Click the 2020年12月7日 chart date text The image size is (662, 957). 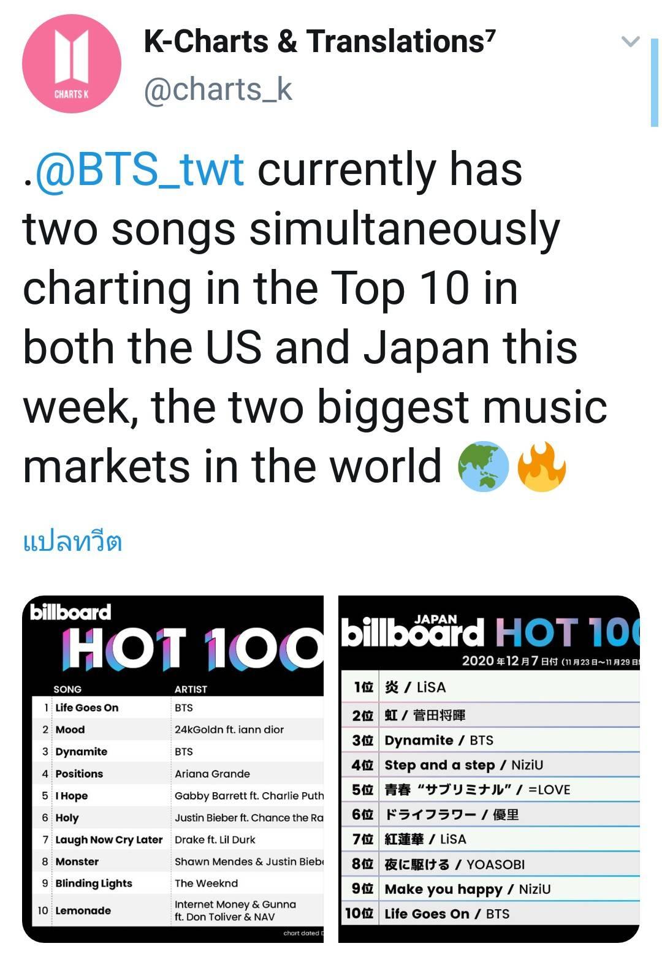click(x=510, y=661)
